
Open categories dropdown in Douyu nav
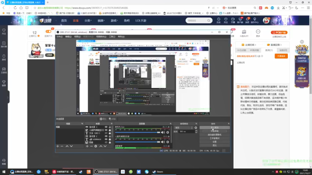88,21
